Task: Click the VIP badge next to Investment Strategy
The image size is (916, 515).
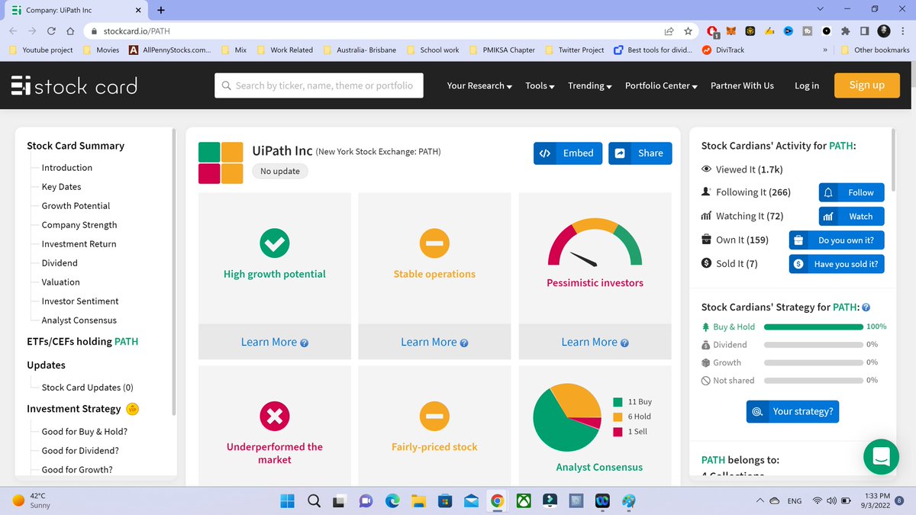Action: (x=132, y=409)
